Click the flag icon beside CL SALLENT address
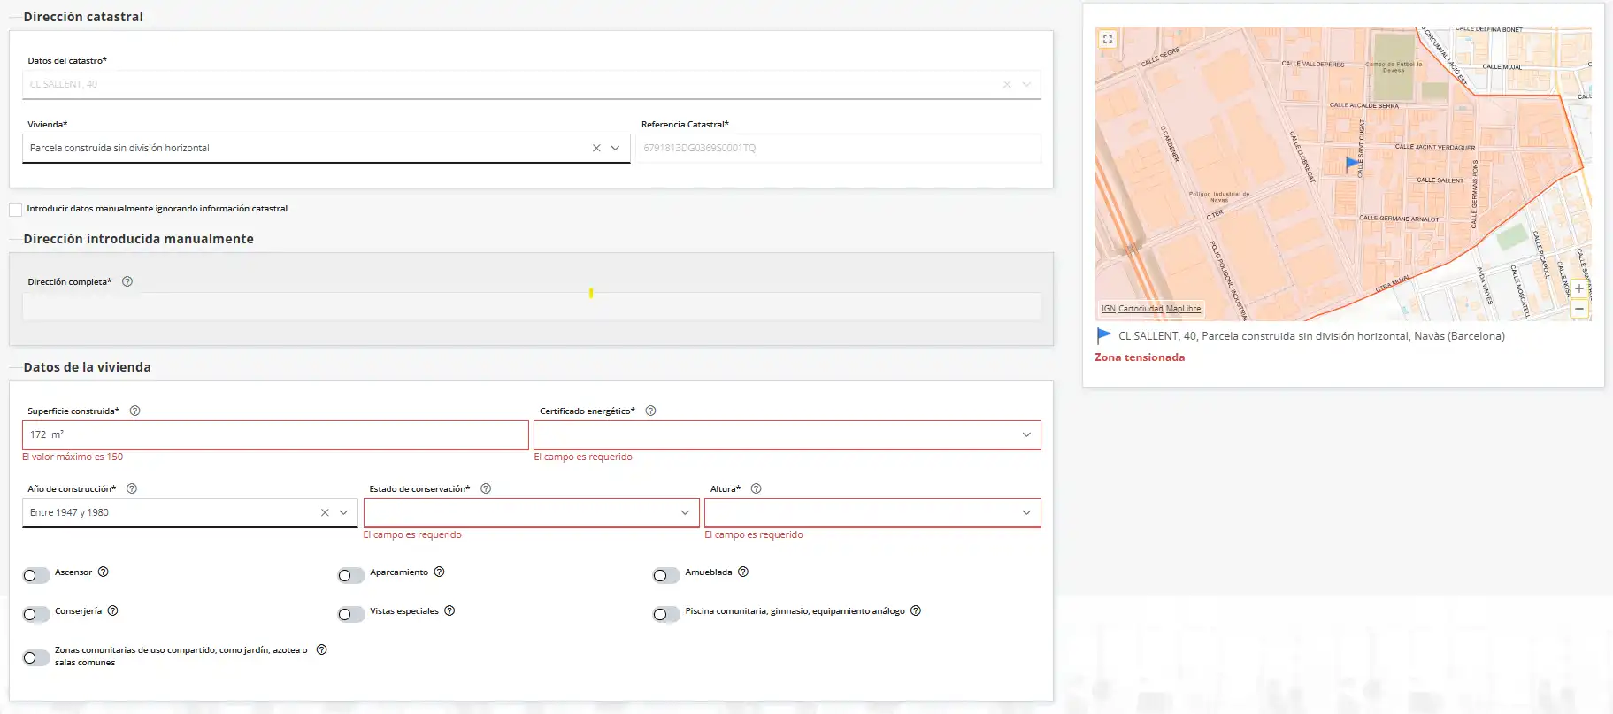 pos(1103,336)
